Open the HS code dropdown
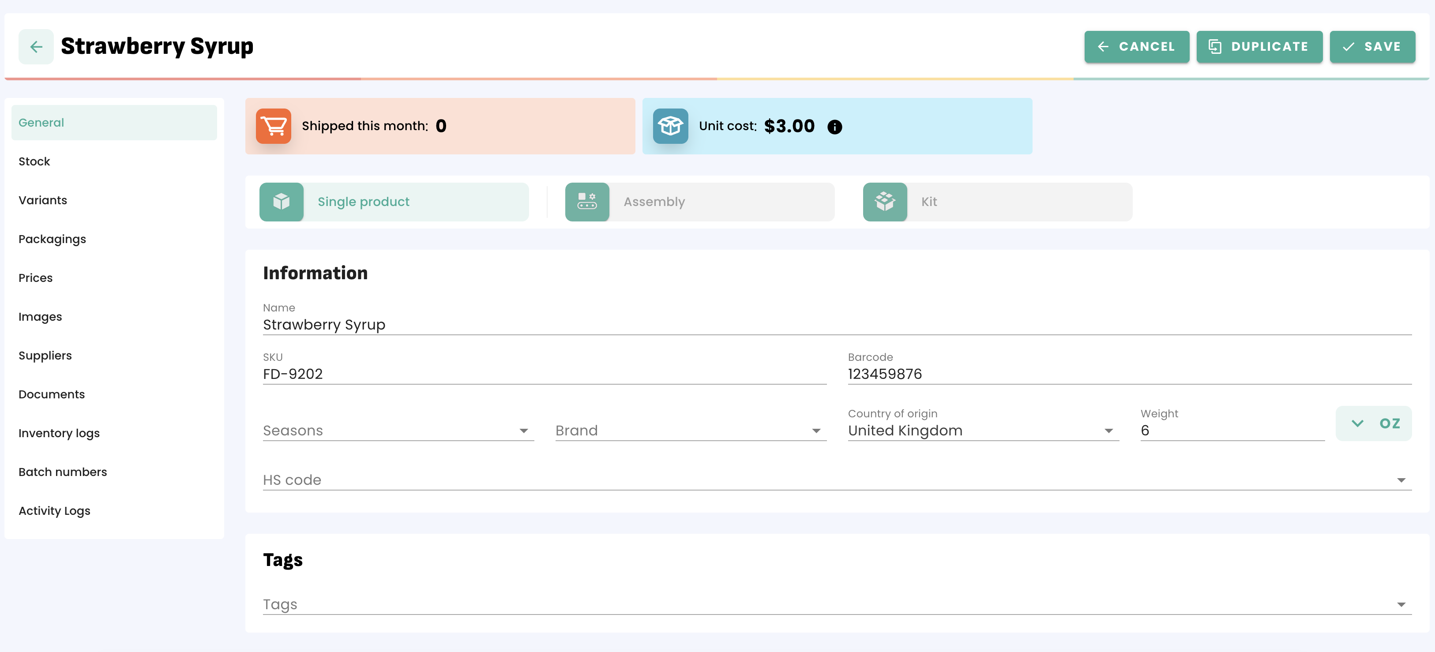 click(837, 480)
